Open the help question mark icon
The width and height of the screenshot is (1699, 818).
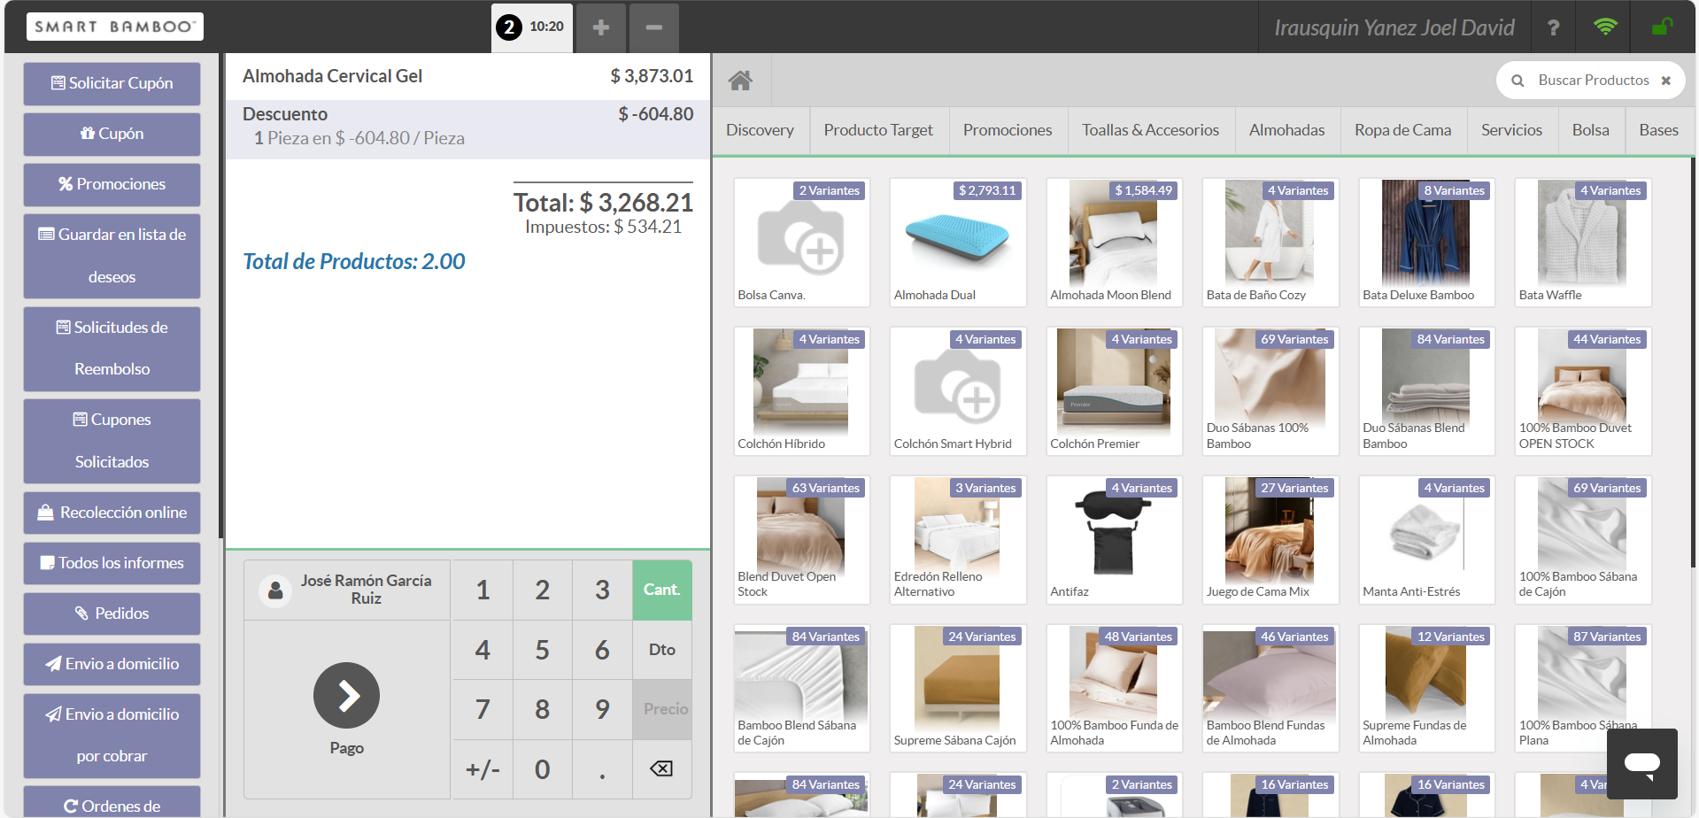click(1553, 27)
